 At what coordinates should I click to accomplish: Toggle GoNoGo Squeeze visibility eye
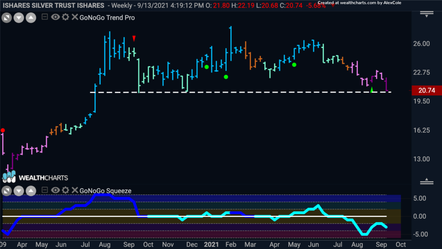[x=55, y=190]
